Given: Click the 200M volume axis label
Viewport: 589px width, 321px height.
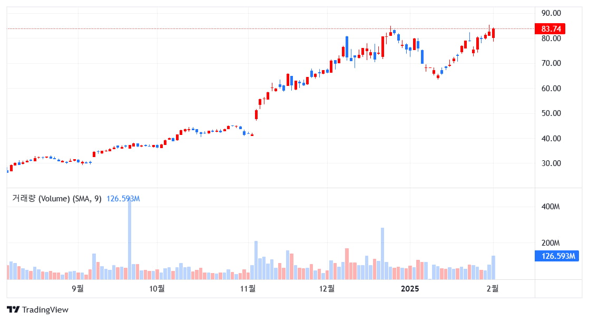Looking at the screenshot, I should (551, 243).
